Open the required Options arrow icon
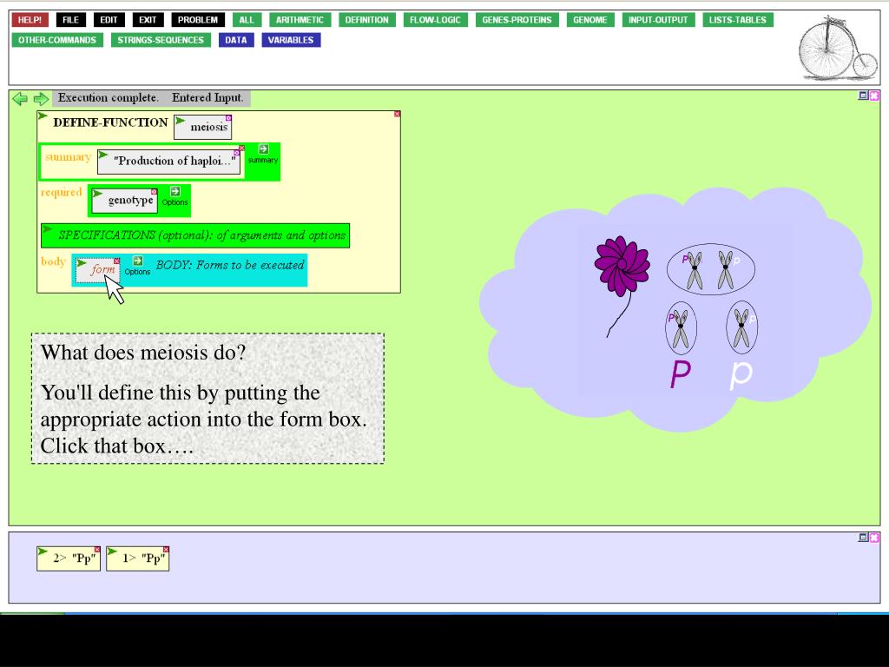 click(175, 191)
